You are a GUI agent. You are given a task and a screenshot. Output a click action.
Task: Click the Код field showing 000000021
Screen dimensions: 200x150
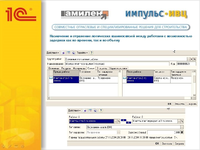[186, 64]
